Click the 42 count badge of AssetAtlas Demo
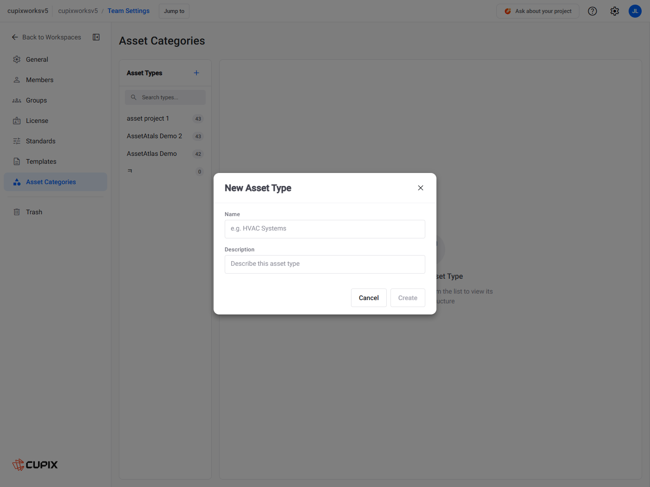 [x=198, y=154]
